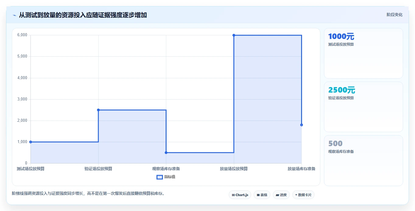Click the y-axis value 1,000
Screen dimensions: 415x211
click(x=22, y=142)
